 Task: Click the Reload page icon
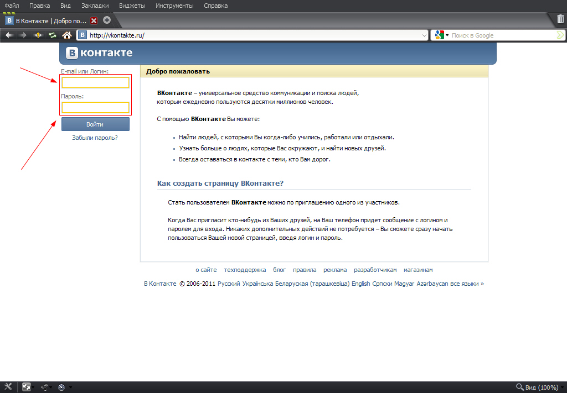[52, 35]
